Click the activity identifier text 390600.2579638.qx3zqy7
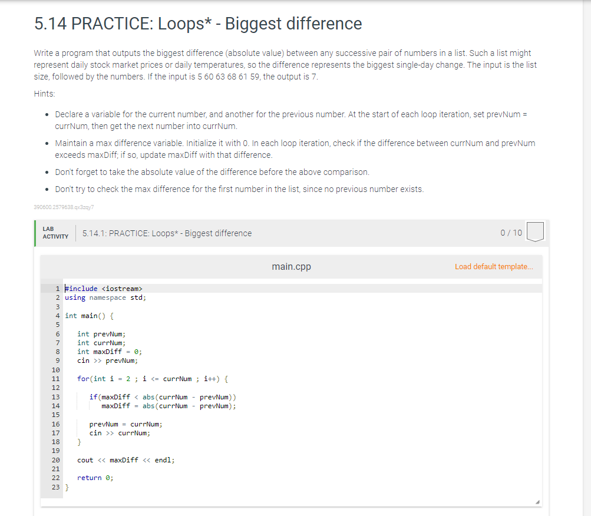The width and height of the screenshot is (591, 516). pos(64,207)
